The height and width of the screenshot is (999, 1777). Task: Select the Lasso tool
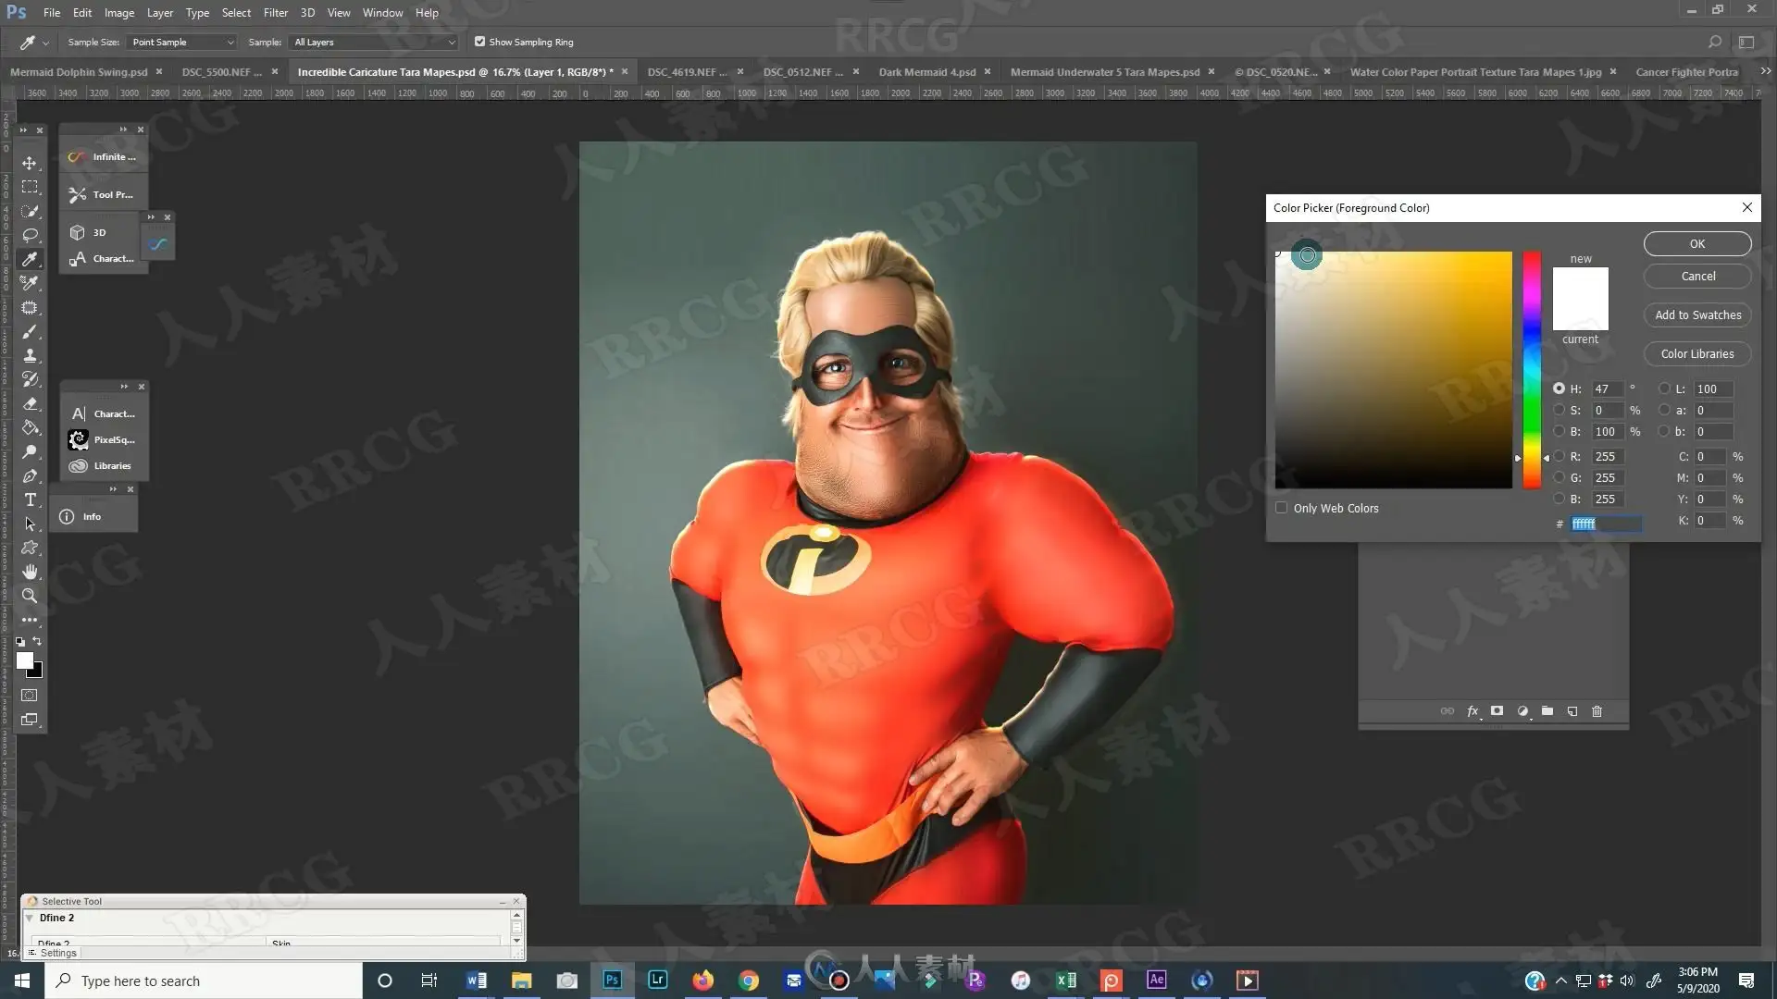(30, 235)
